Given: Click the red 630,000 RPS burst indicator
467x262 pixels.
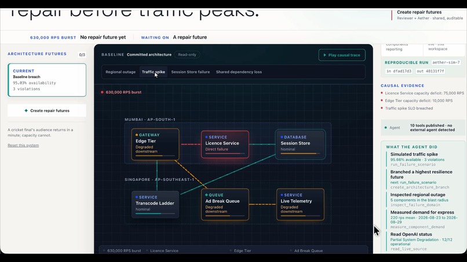Looking at the screenshot, I should click(121, 92).
